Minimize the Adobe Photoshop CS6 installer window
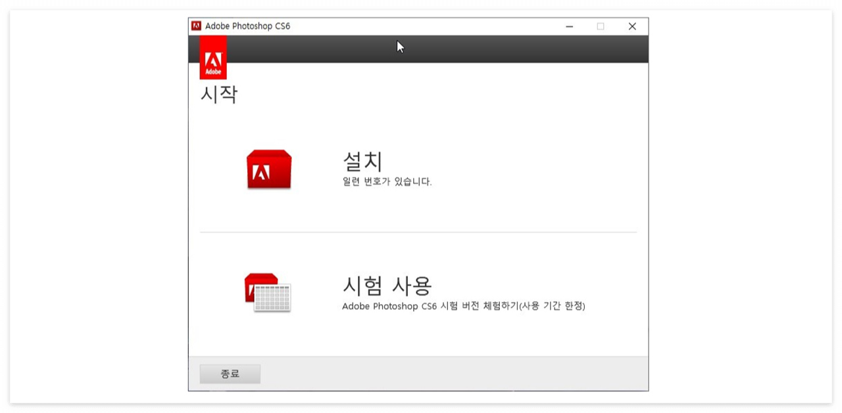842x413 pixels. (569, 26)
